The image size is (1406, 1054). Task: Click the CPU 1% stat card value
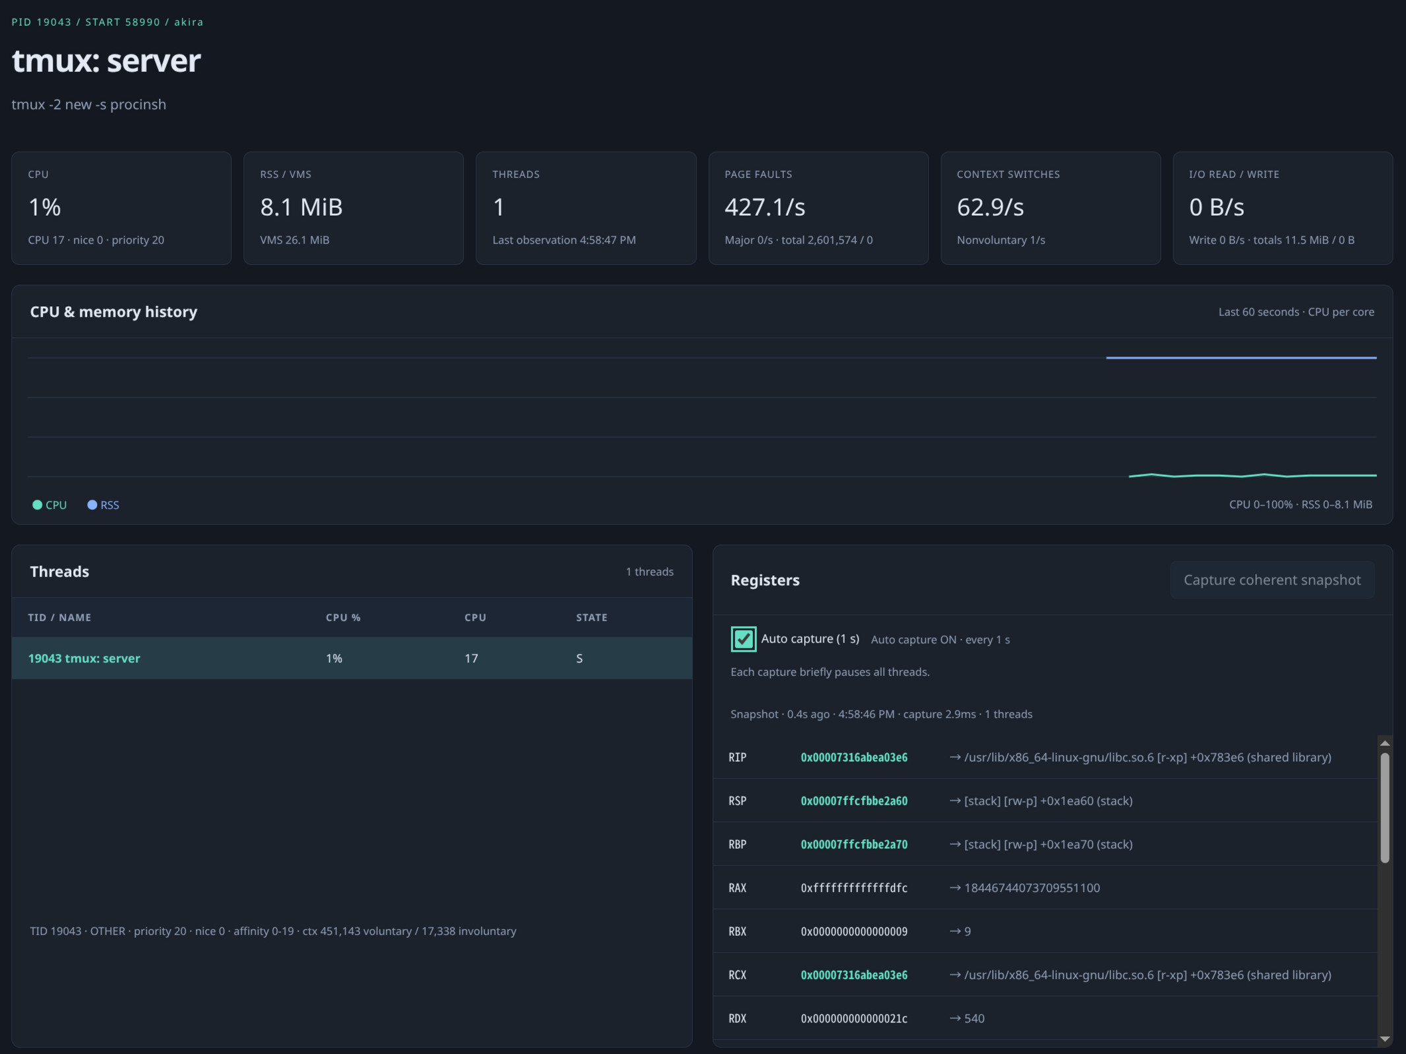[44, 207]
